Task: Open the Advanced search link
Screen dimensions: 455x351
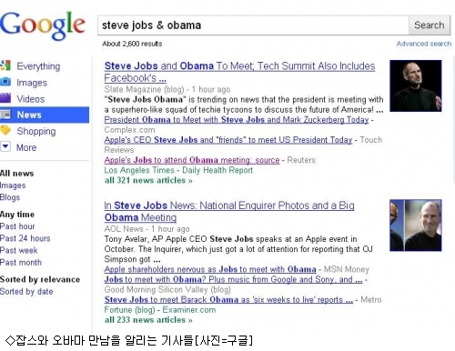Action: point(424,44)
